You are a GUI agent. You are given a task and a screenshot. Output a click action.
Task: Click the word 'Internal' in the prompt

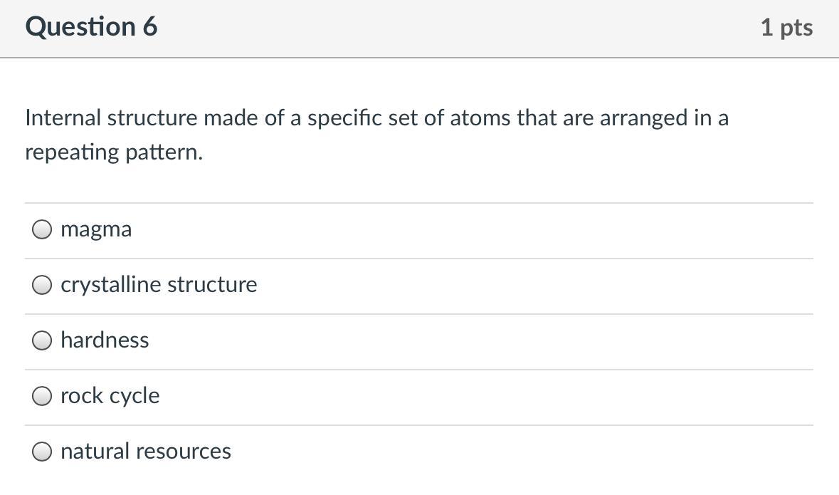pos(63,118)
